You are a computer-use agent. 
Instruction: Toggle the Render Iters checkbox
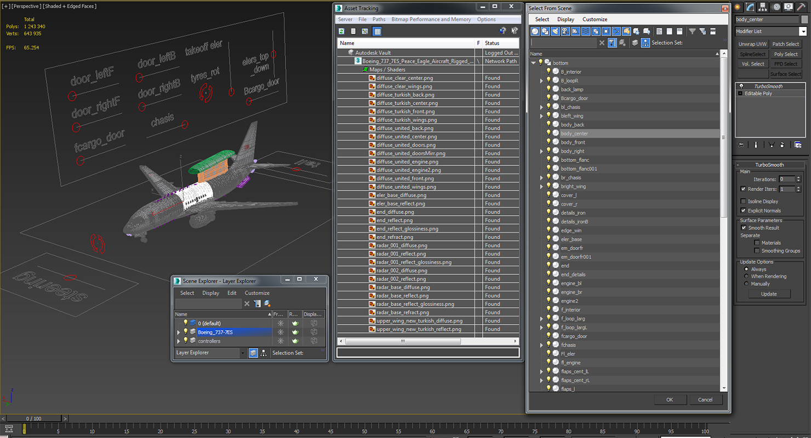point(744,189)
